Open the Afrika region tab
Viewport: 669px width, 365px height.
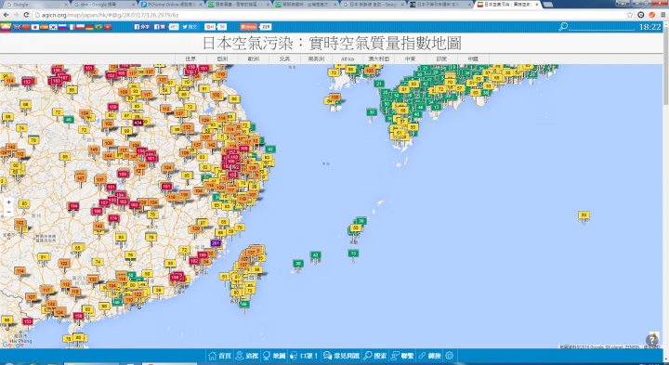pyautogui.click(x=348, y=59)
